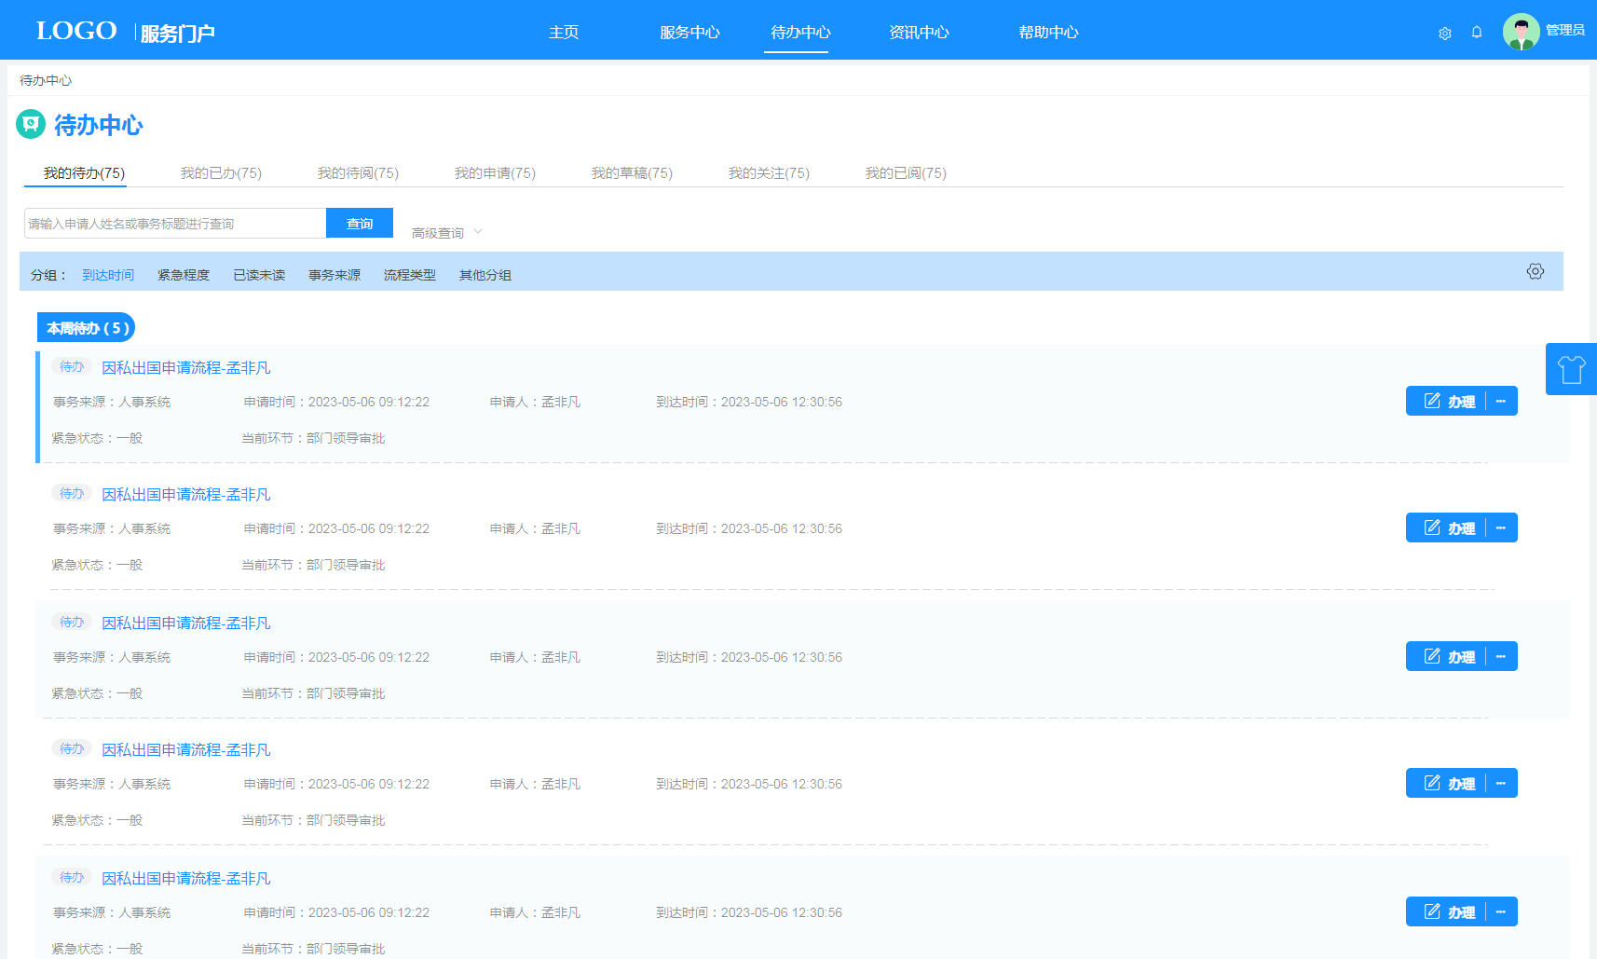Image resolution: width=1597 pixels, height=959 pixels.
Task: Open the list settings gear in group bar
Action: pos(1535,271)
